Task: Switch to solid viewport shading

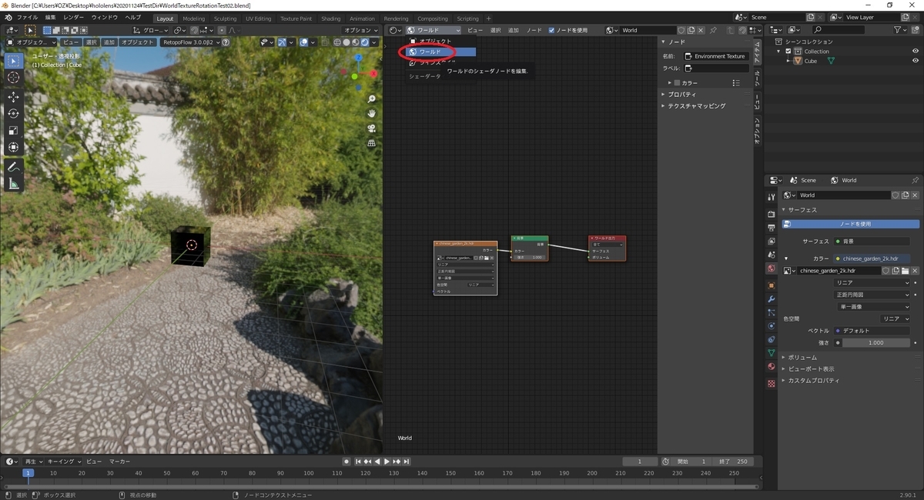Action: pyautogui.click(x=346, y=42)
